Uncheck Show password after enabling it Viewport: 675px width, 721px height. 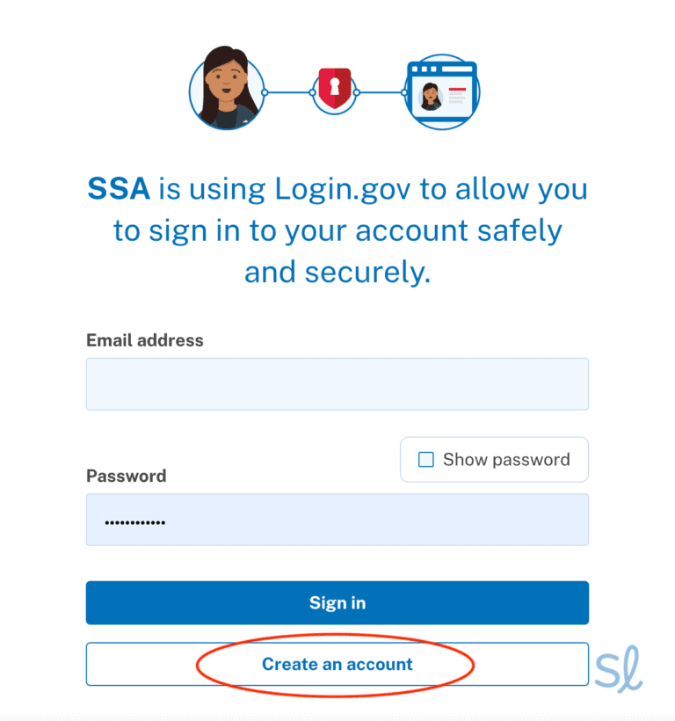(425, 459)
